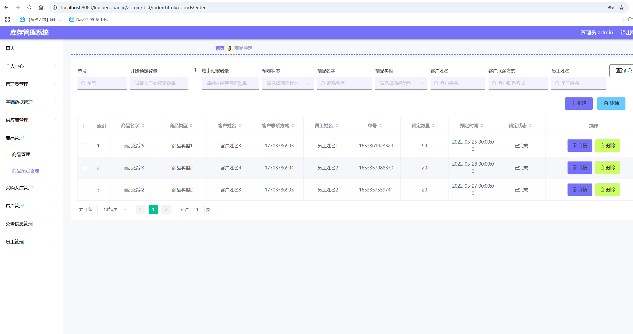
Task: Click sort arrows on 预定数量 column
Action: click(x=433, y=126)
